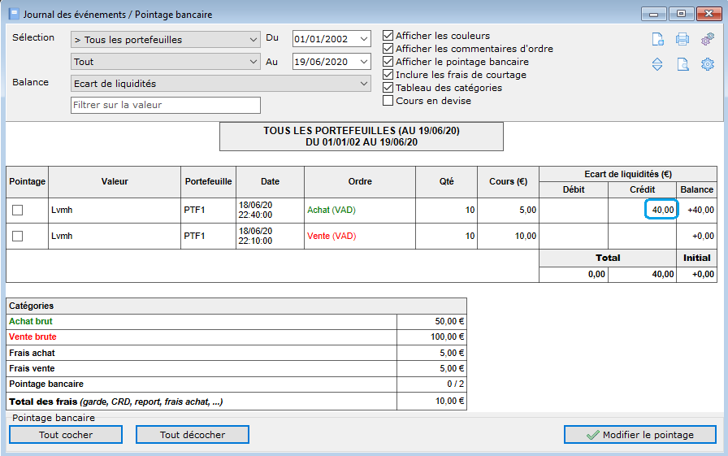Click cours value '10,00' in the Vente row

[526, 236]
